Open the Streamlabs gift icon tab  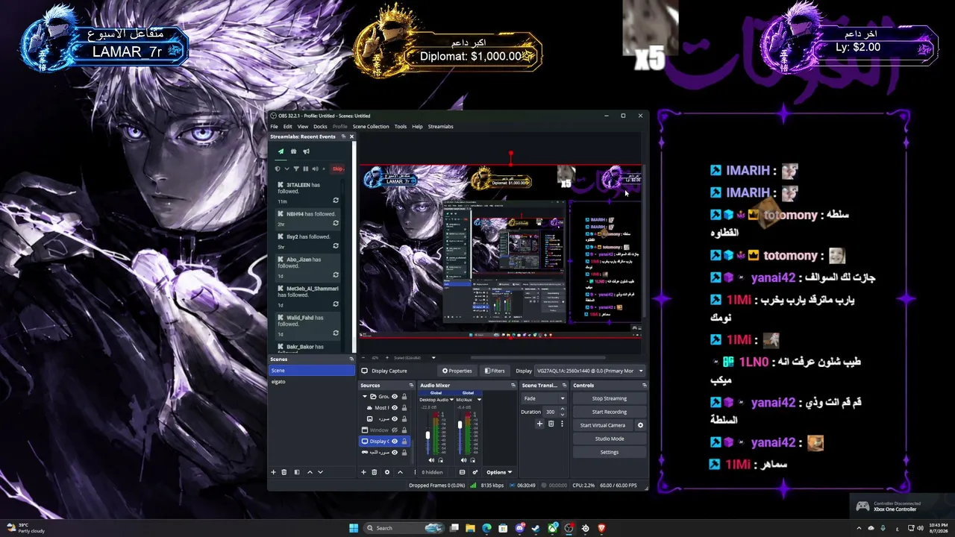tap(293, 151)
